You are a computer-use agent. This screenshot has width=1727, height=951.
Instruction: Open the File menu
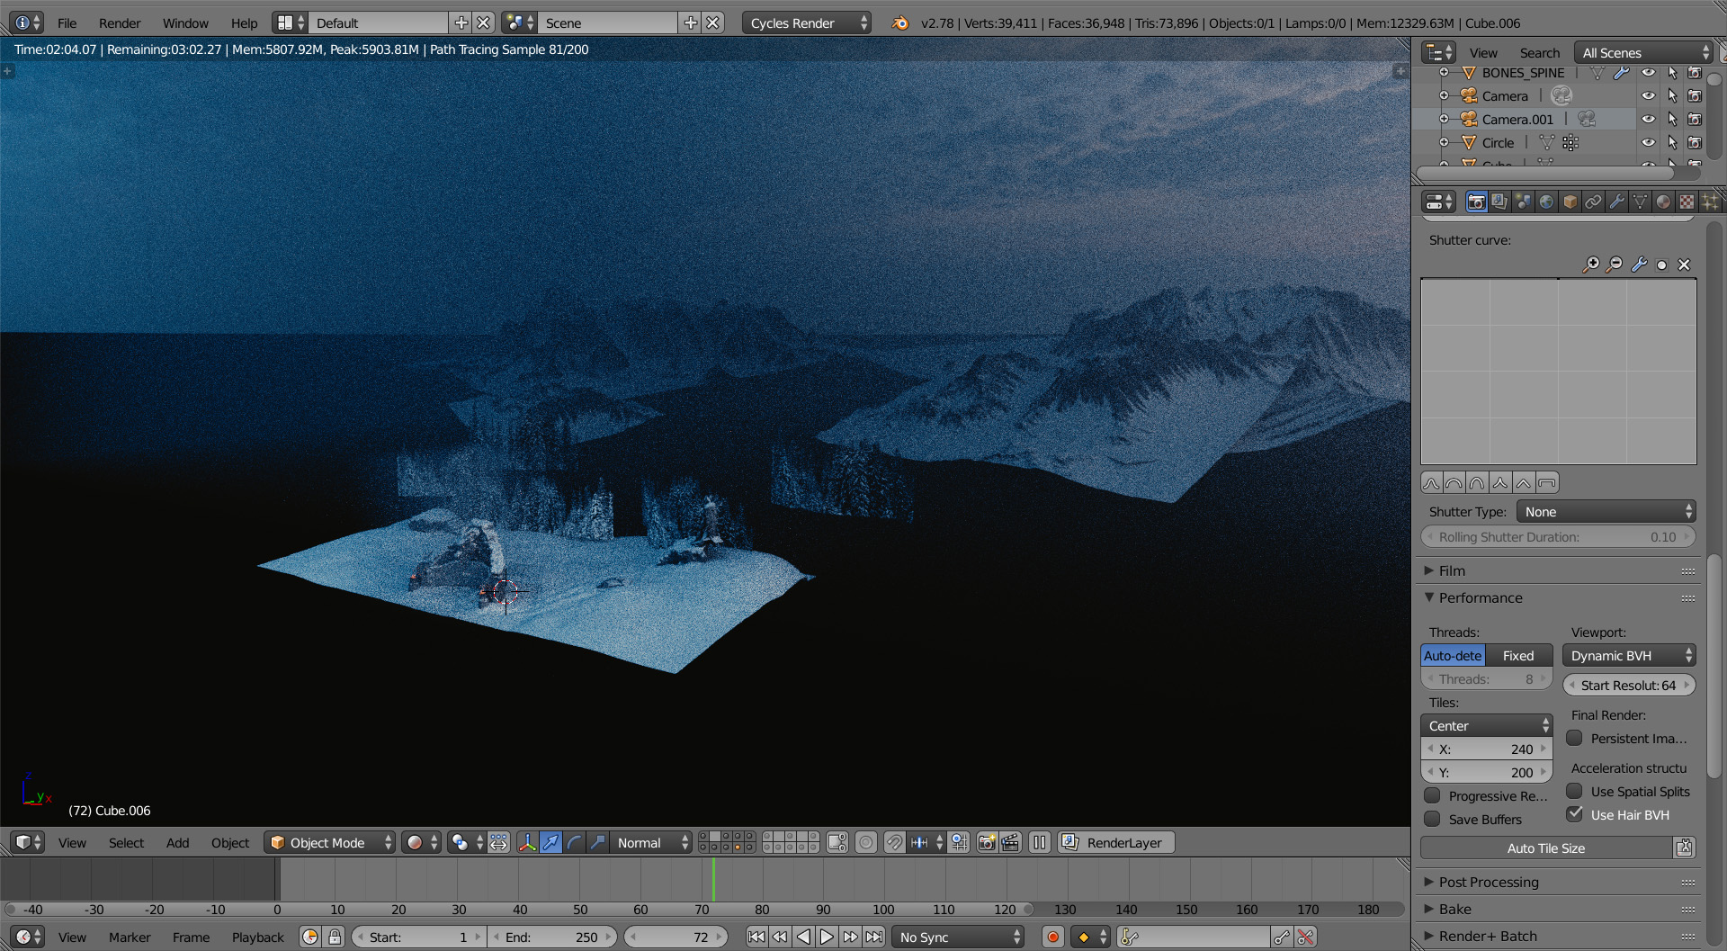click(67, 22)
